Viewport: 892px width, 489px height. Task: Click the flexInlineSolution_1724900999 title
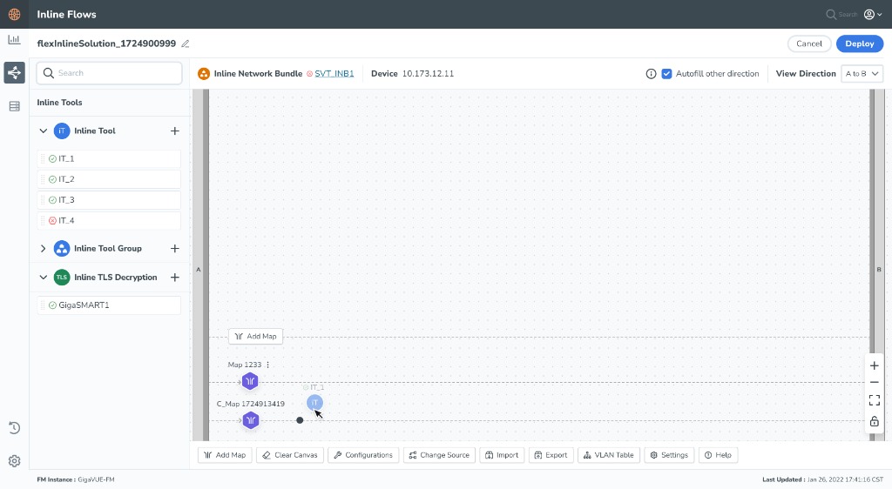pos(106,44)
